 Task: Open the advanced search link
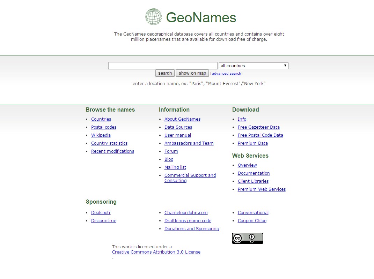pyautogui.click(x=226, y=74)
